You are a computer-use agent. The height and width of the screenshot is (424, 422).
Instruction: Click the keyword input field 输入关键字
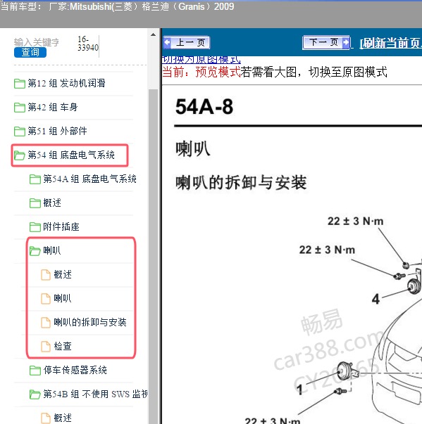tap(37, 42)
